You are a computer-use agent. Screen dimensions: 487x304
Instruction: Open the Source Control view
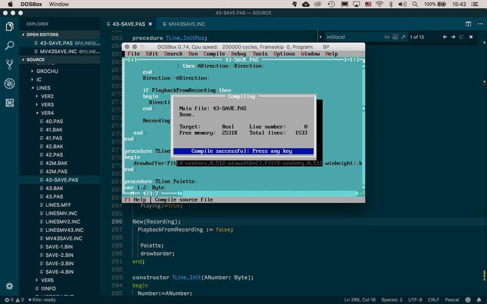click(x=9, y=65)
